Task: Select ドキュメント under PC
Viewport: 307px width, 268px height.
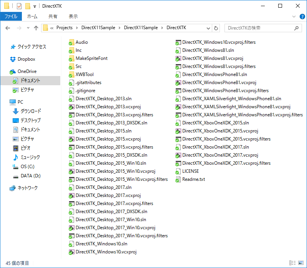Action: coord(31,130)
